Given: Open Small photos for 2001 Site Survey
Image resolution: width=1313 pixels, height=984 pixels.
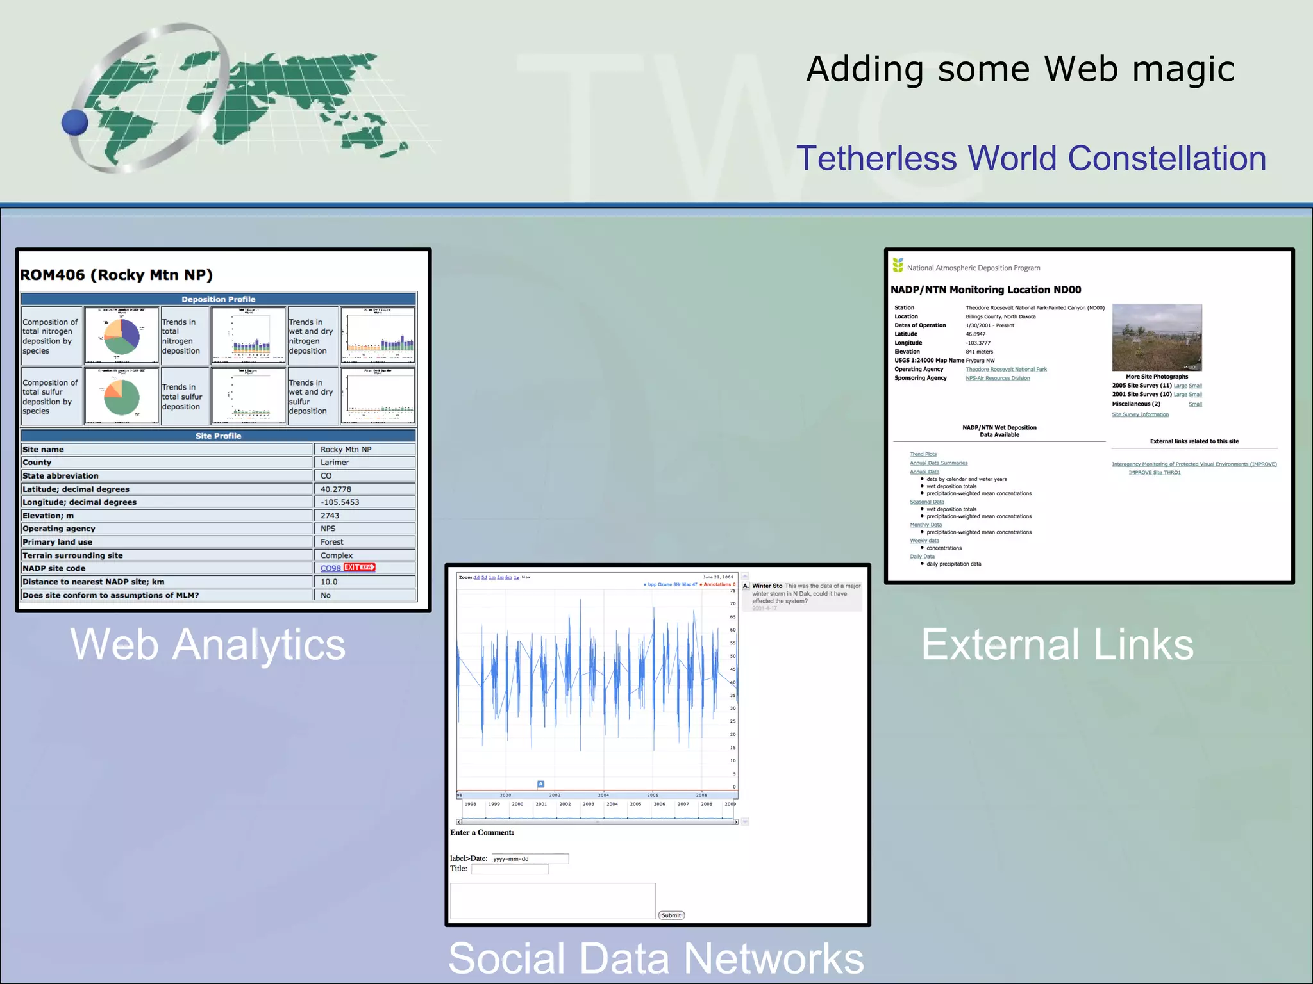Looking at the screenshot, I should coord(1196,395).
